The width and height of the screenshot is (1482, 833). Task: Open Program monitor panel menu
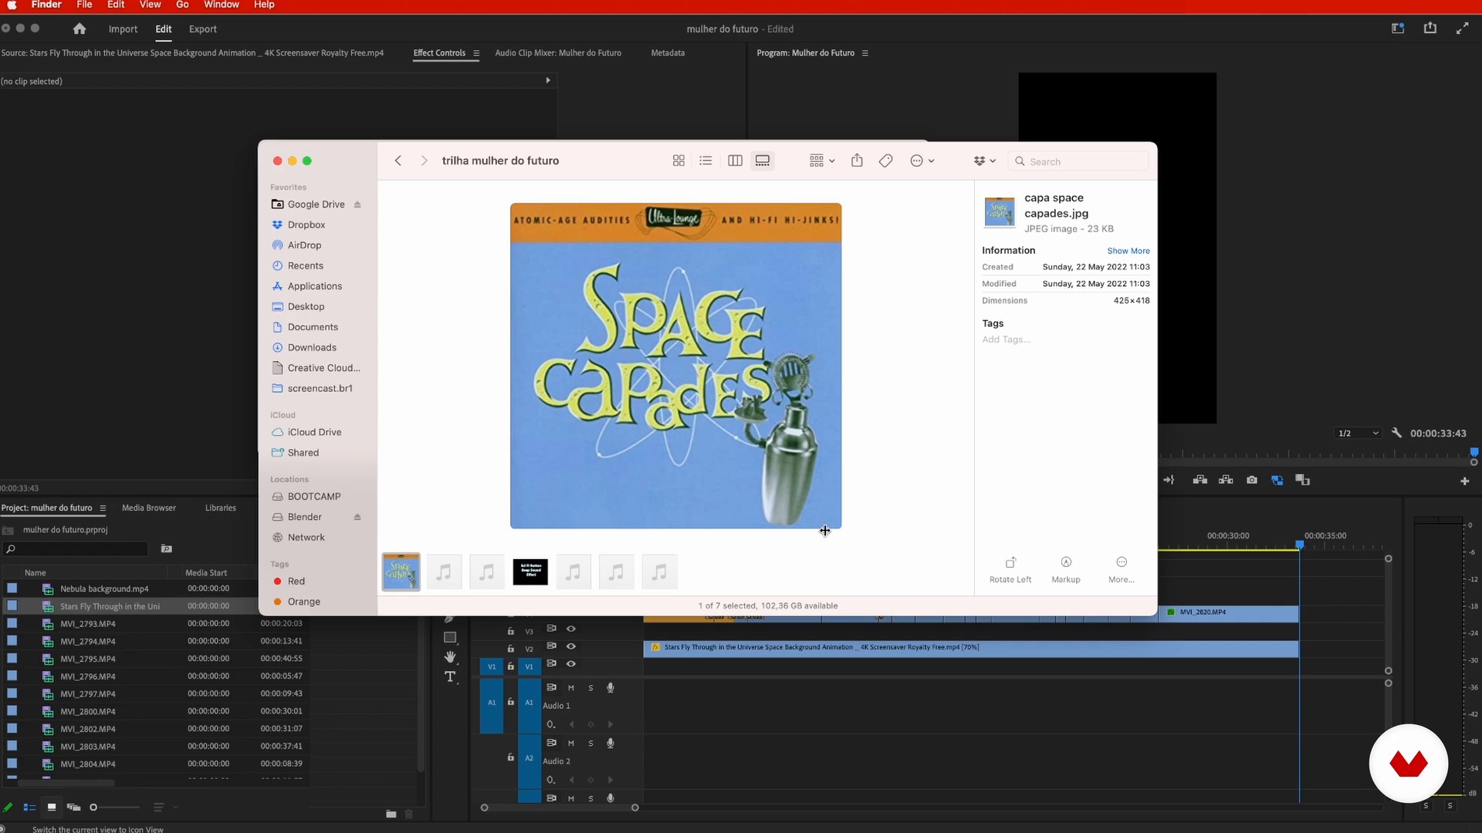pyautogui.click(x=865, y=53)
